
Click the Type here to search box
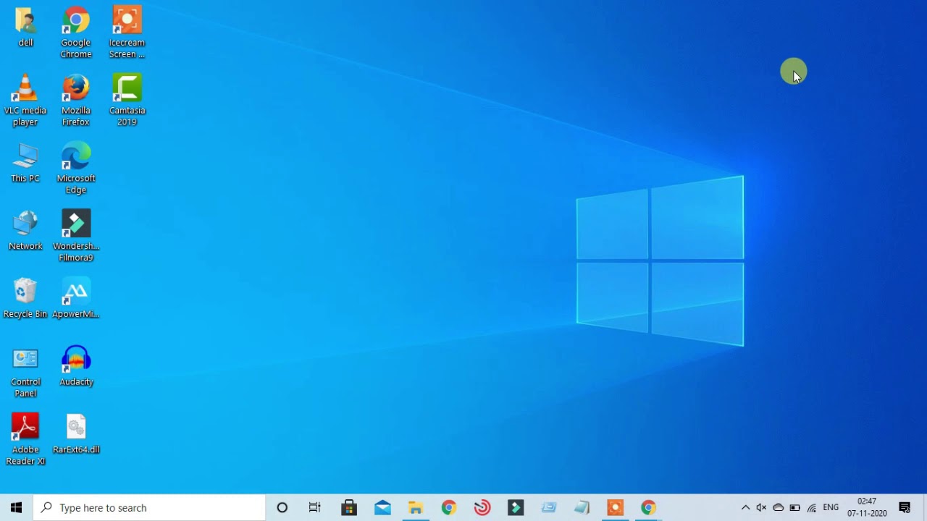click(x=149, y=507)
